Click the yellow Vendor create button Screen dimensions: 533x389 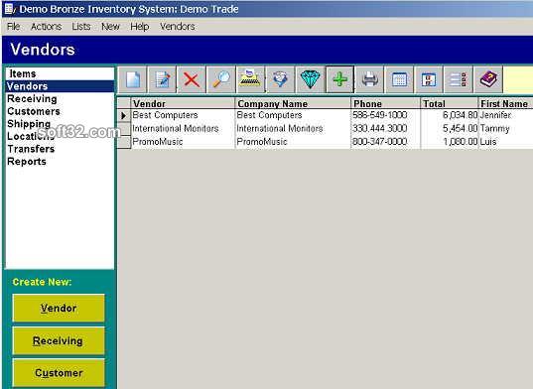click(x=59, y=309)
